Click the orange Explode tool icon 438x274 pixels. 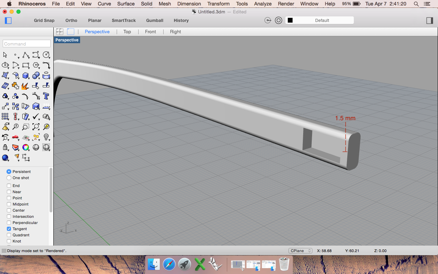[25, 86]
